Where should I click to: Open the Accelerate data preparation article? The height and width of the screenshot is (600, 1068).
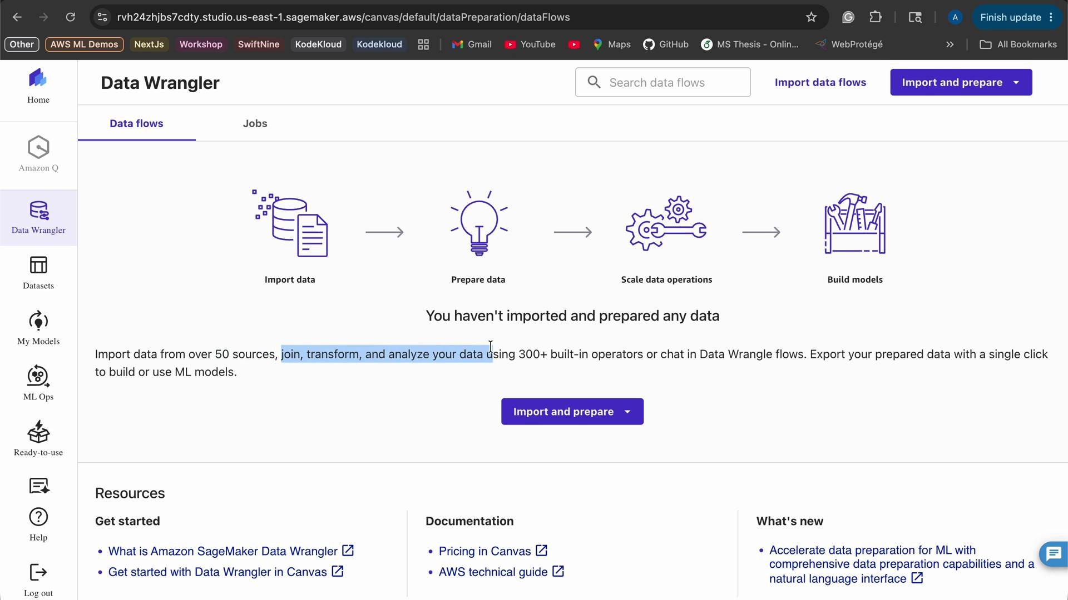901,564
